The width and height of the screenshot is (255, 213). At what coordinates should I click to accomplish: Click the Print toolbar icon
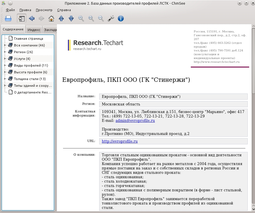tap(8, 18)
